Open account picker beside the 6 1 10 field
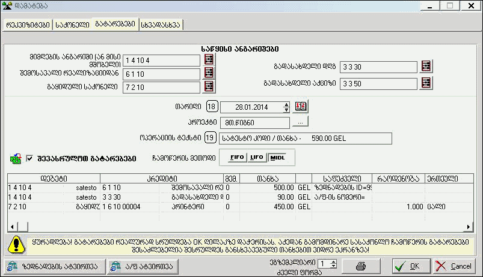 point(209,73)
